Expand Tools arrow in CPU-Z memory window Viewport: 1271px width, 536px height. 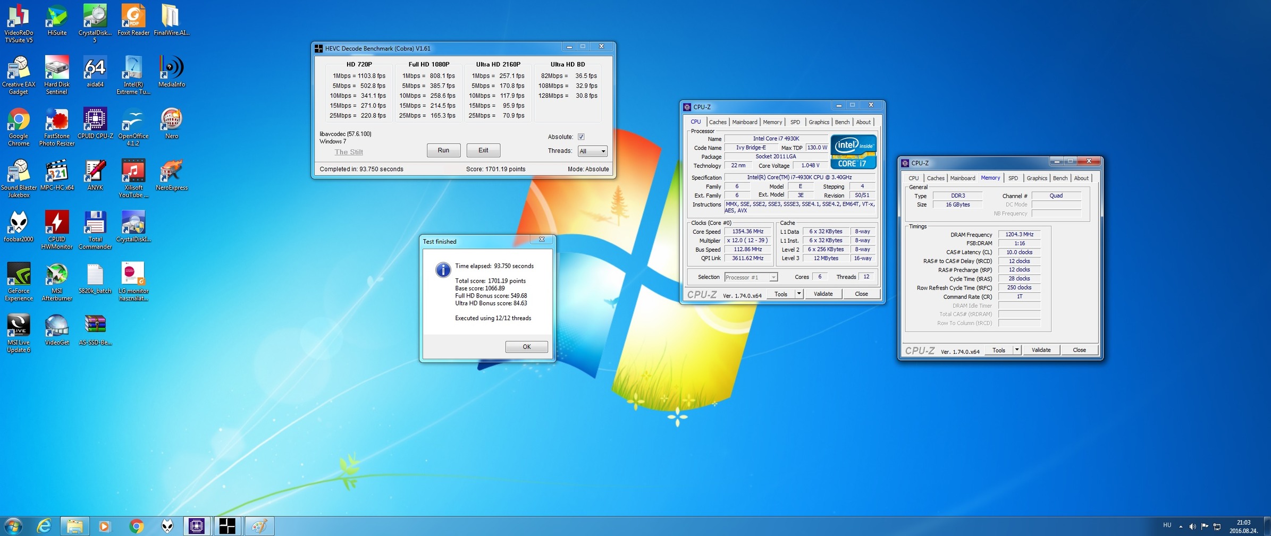1016,350
